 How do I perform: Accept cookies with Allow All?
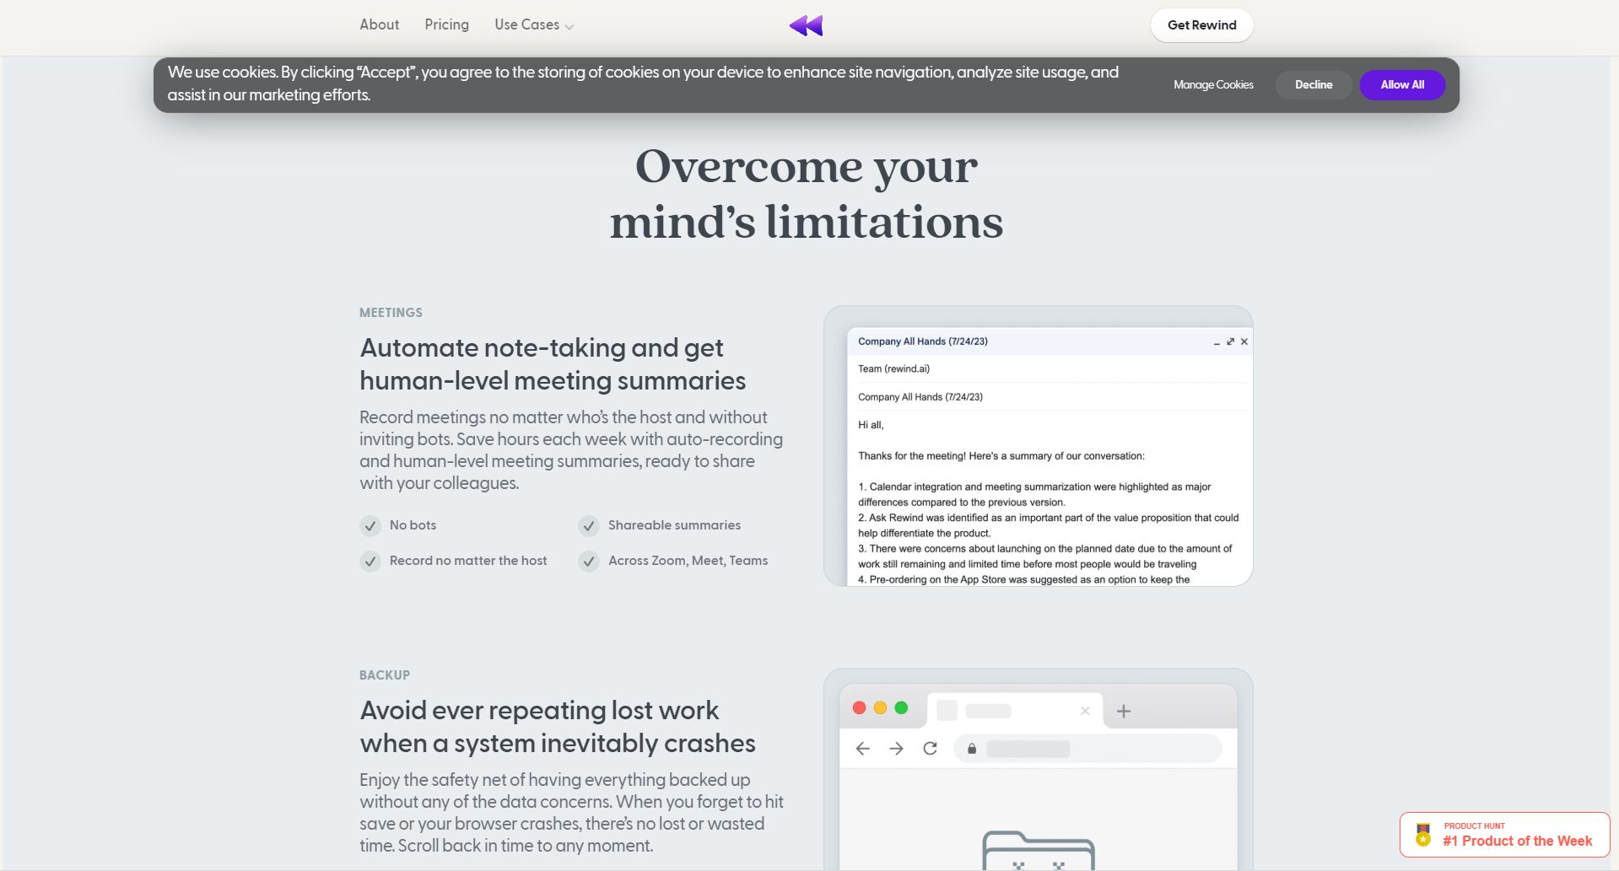coord(1402,85)
